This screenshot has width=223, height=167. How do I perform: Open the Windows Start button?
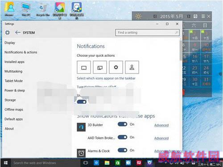click(6, 163)
